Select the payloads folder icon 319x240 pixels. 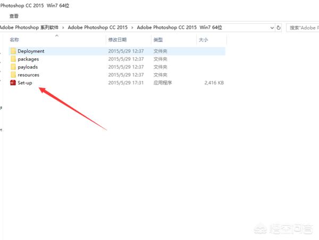(13, 67)
